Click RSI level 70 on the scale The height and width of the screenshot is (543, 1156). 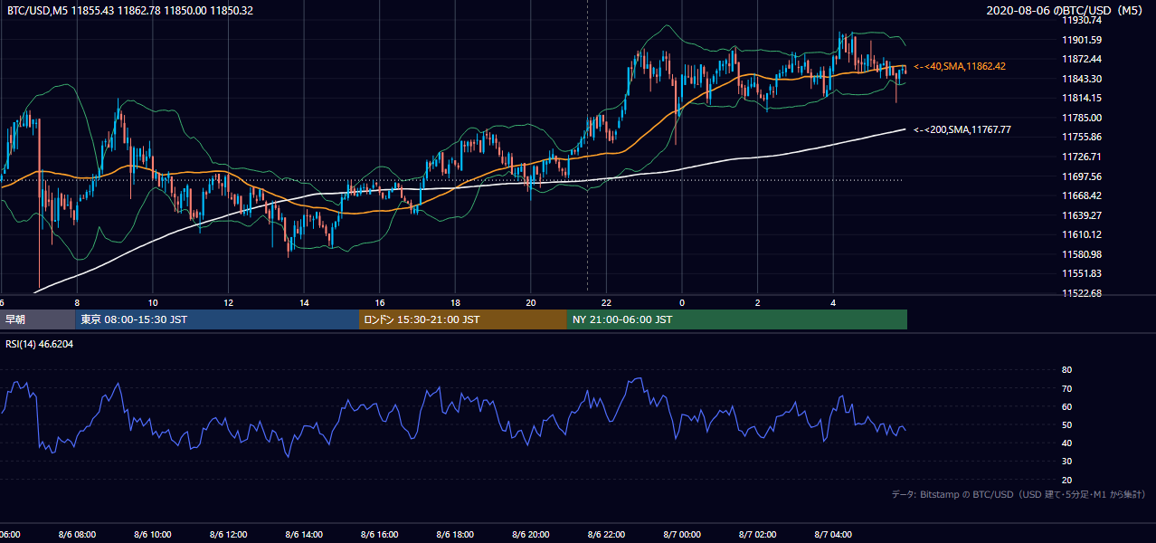[x=1066, y=388]
